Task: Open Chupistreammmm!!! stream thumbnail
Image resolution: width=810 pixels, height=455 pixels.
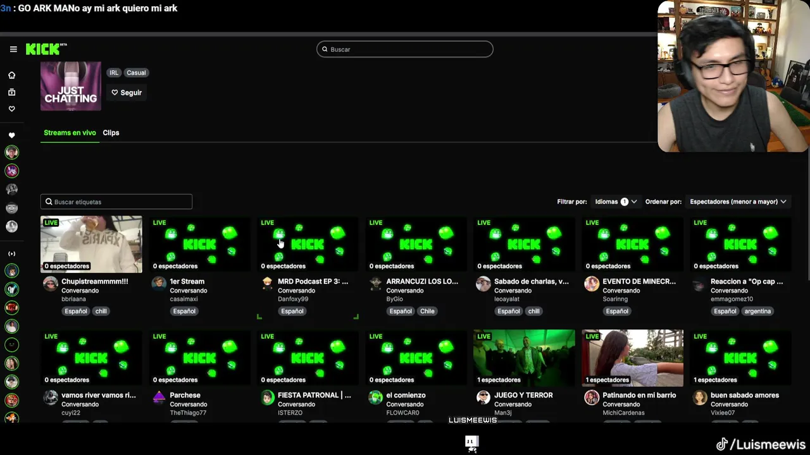Action: pyautogui.click(x=91, y=245)
